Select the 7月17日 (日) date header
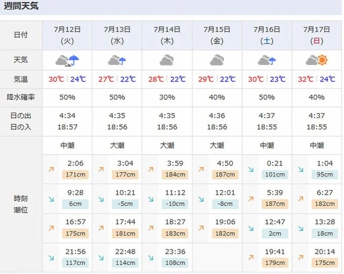The image size is (344, 274). [317, 34]
